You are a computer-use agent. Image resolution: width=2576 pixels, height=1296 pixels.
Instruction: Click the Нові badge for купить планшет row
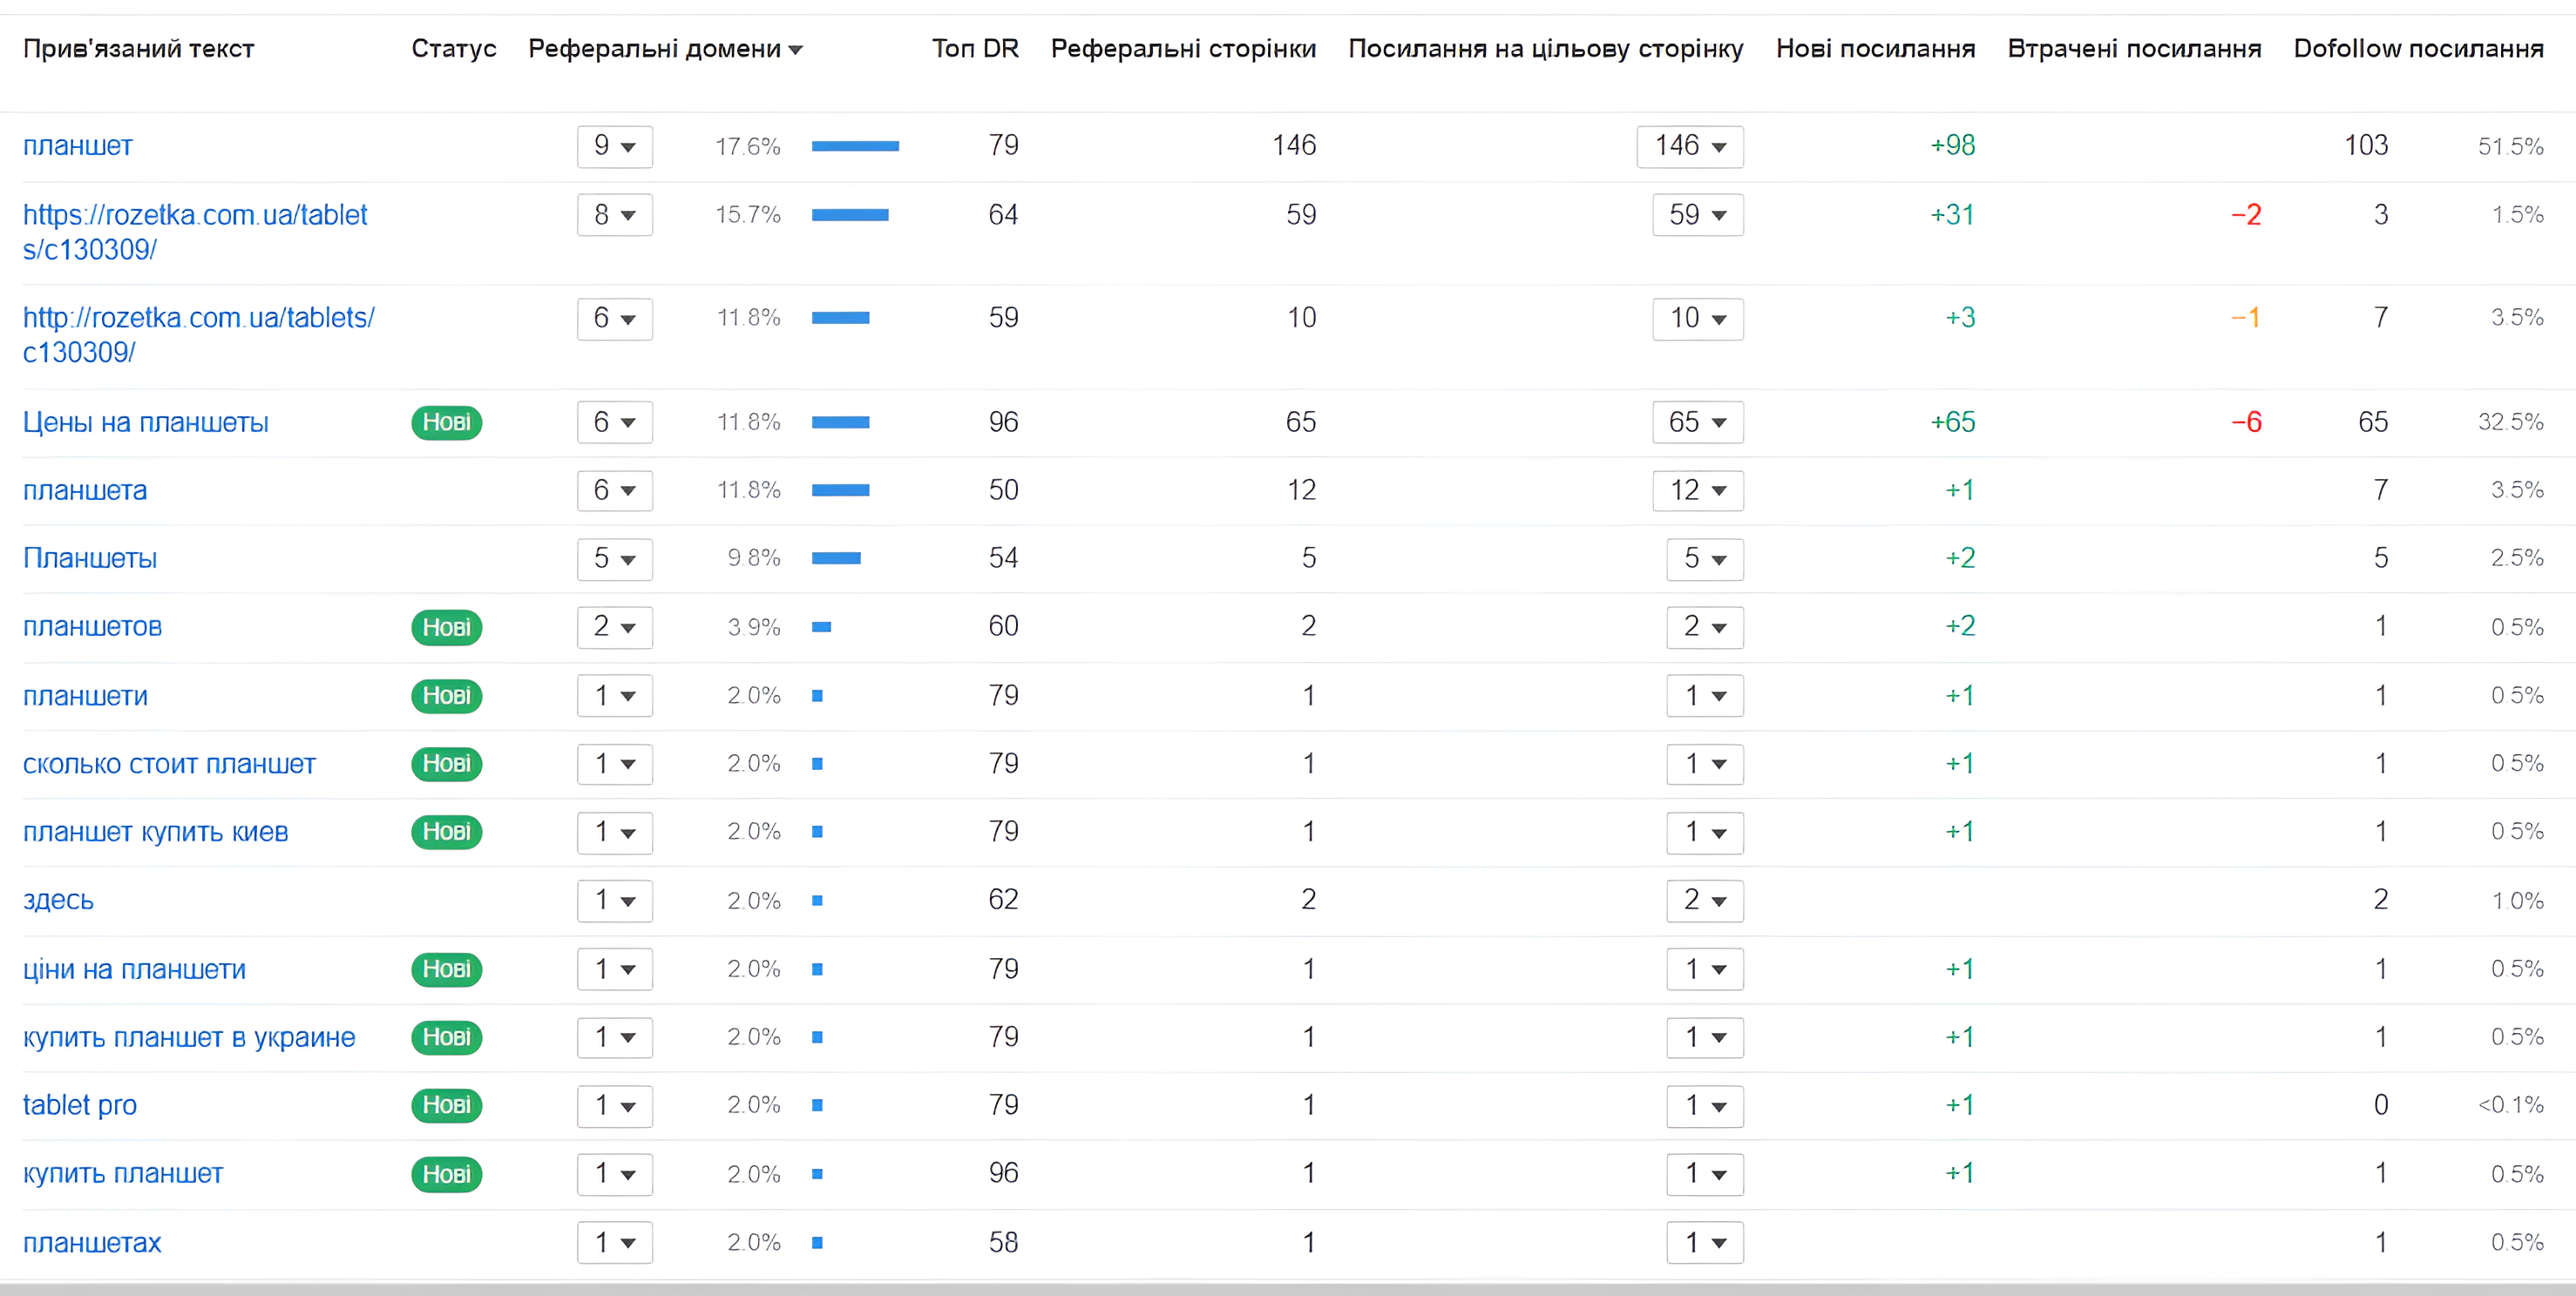tap(447, 1174)
